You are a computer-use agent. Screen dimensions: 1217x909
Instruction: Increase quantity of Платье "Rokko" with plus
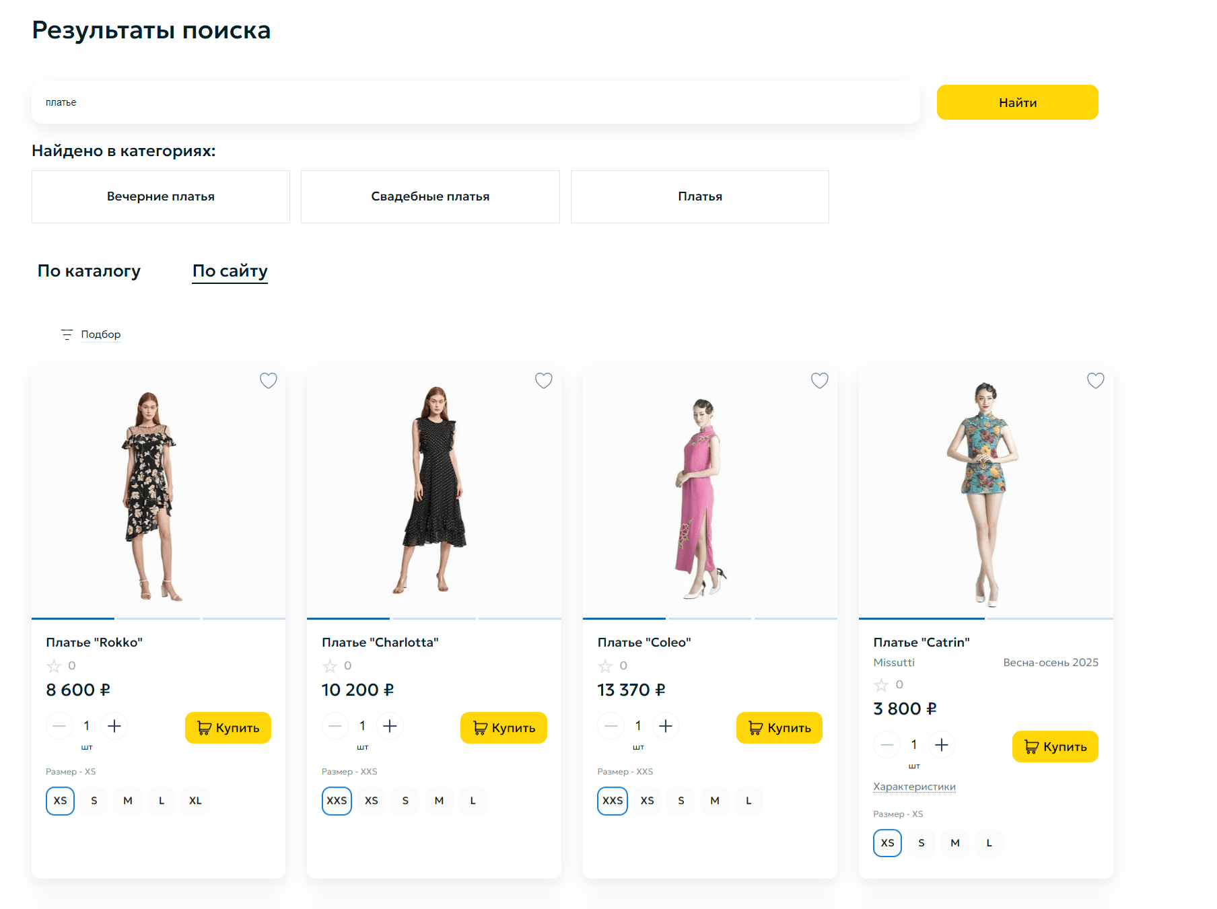pyautogui.click(x=114, y=726)
